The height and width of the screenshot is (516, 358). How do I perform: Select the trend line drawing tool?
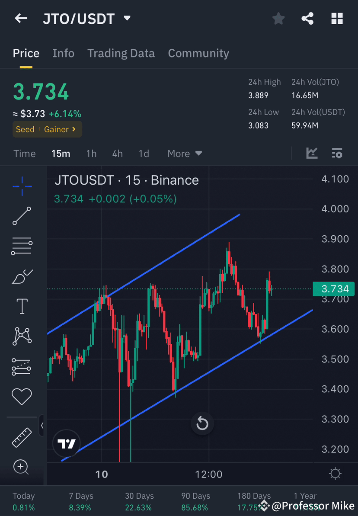point(22,216)
